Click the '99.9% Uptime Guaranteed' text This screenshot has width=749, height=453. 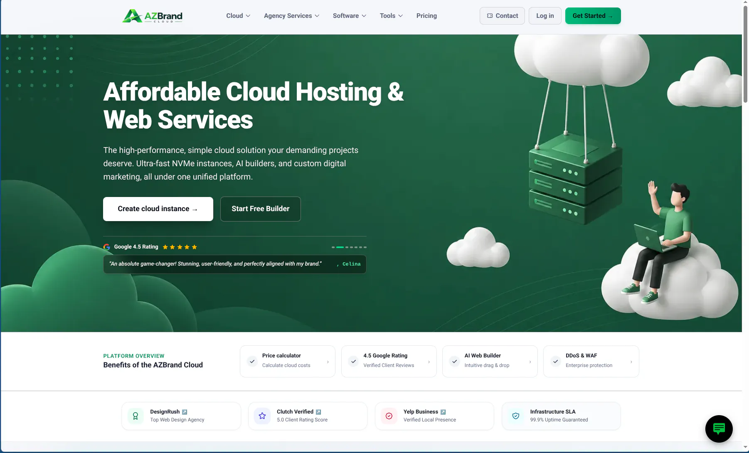click(x=559, y=420)
